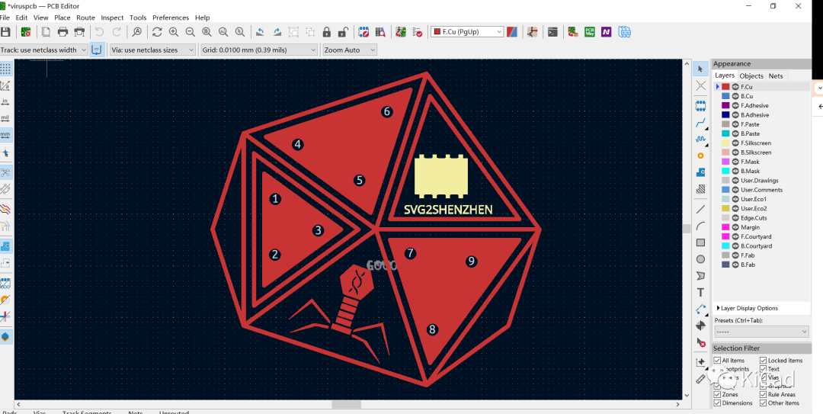Open the F.Cu active layer selector
823x414 pixels.
point(467,31)
